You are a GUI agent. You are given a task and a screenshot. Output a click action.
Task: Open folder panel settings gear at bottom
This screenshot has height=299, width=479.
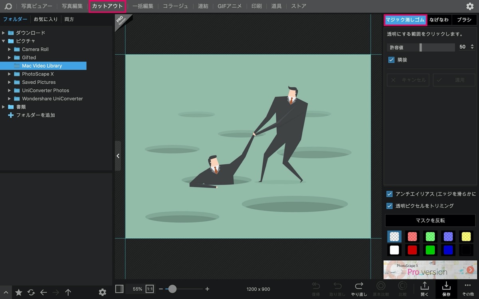tap(103, 292)
